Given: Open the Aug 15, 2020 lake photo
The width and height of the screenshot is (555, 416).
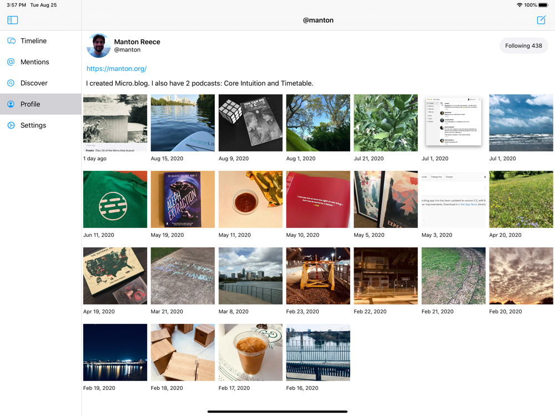Looking at the screenshot, I should pyautogui.click(x=183, y=123).
